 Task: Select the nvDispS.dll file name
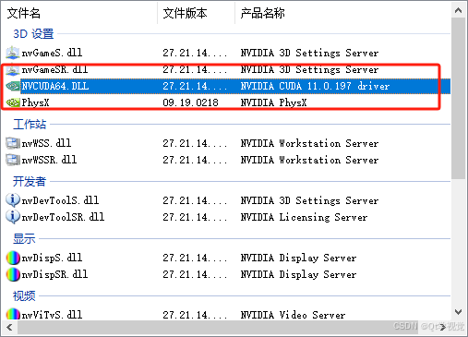52,258
